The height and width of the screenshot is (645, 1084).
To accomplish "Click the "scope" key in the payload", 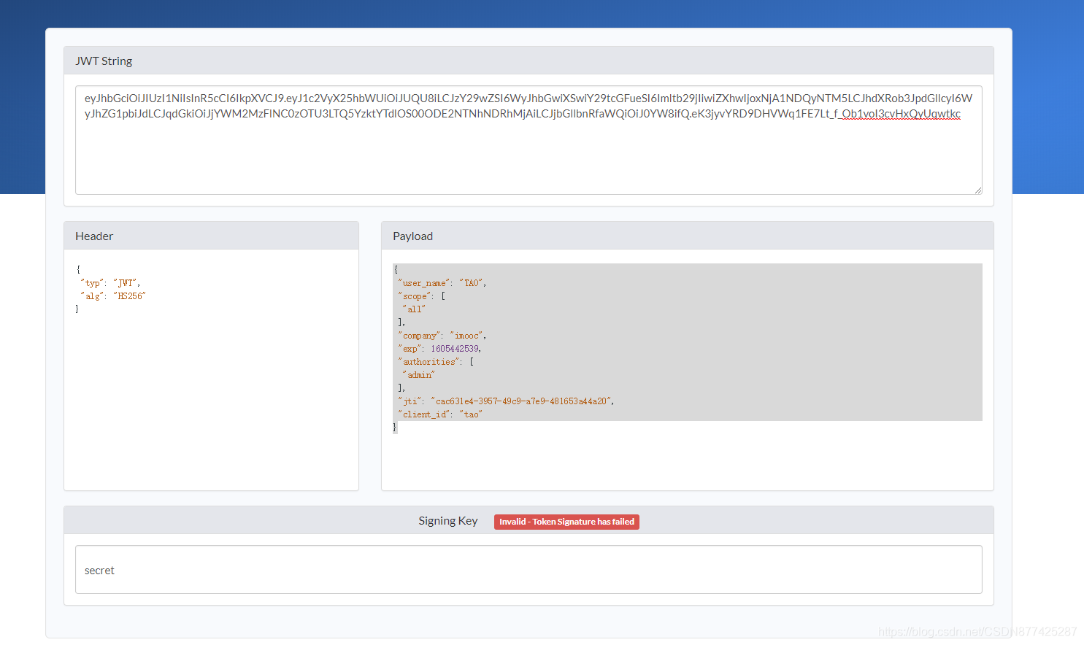I will coord(415,296).
